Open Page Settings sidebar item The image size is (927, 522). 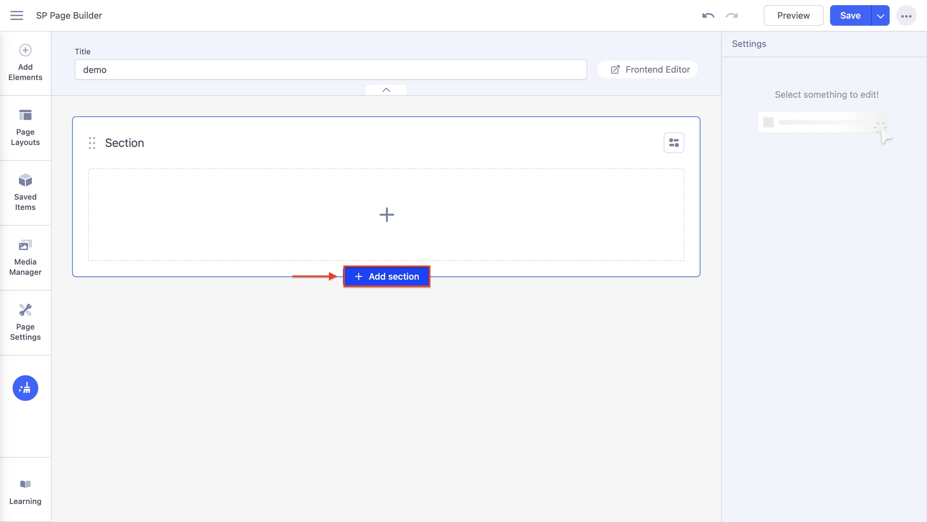pos(25,322)
